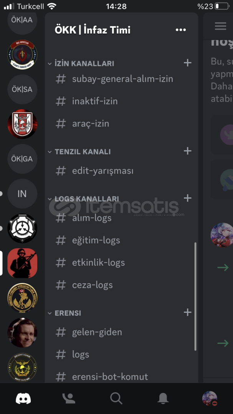
Task: Open the user profile avatar in bottom bar
Action: (x=210, y=398)
